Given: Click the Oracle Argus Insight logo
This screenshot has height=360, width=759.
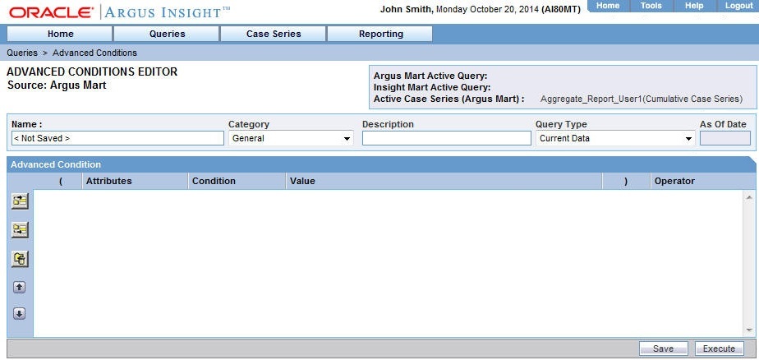Looking at the screenshot, I should [x=120, y=12].
